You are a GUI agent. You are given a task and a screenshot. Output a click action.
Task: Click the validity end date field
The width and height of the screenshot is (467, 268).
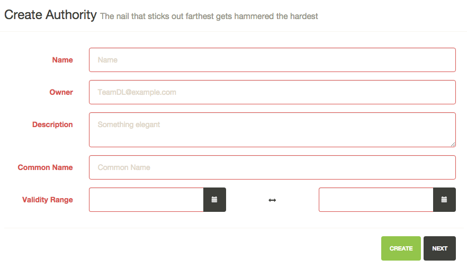tap(376, 200)
